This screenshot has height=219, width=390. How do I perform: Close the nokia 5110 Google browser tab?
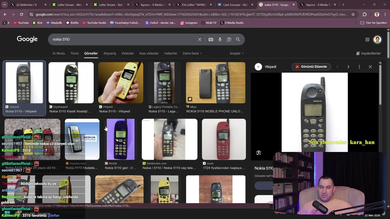(x=293, y=5)
